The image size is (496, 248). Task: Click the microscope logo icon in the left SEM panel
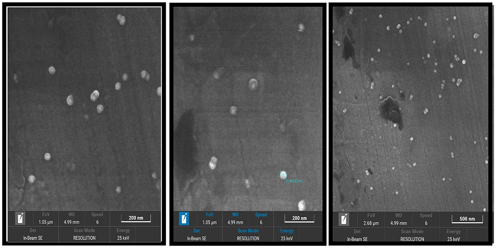[x=20, y=218]
